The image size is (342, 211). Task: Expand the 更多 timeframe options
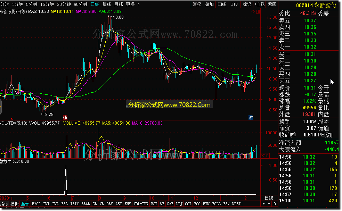[133, 4]
